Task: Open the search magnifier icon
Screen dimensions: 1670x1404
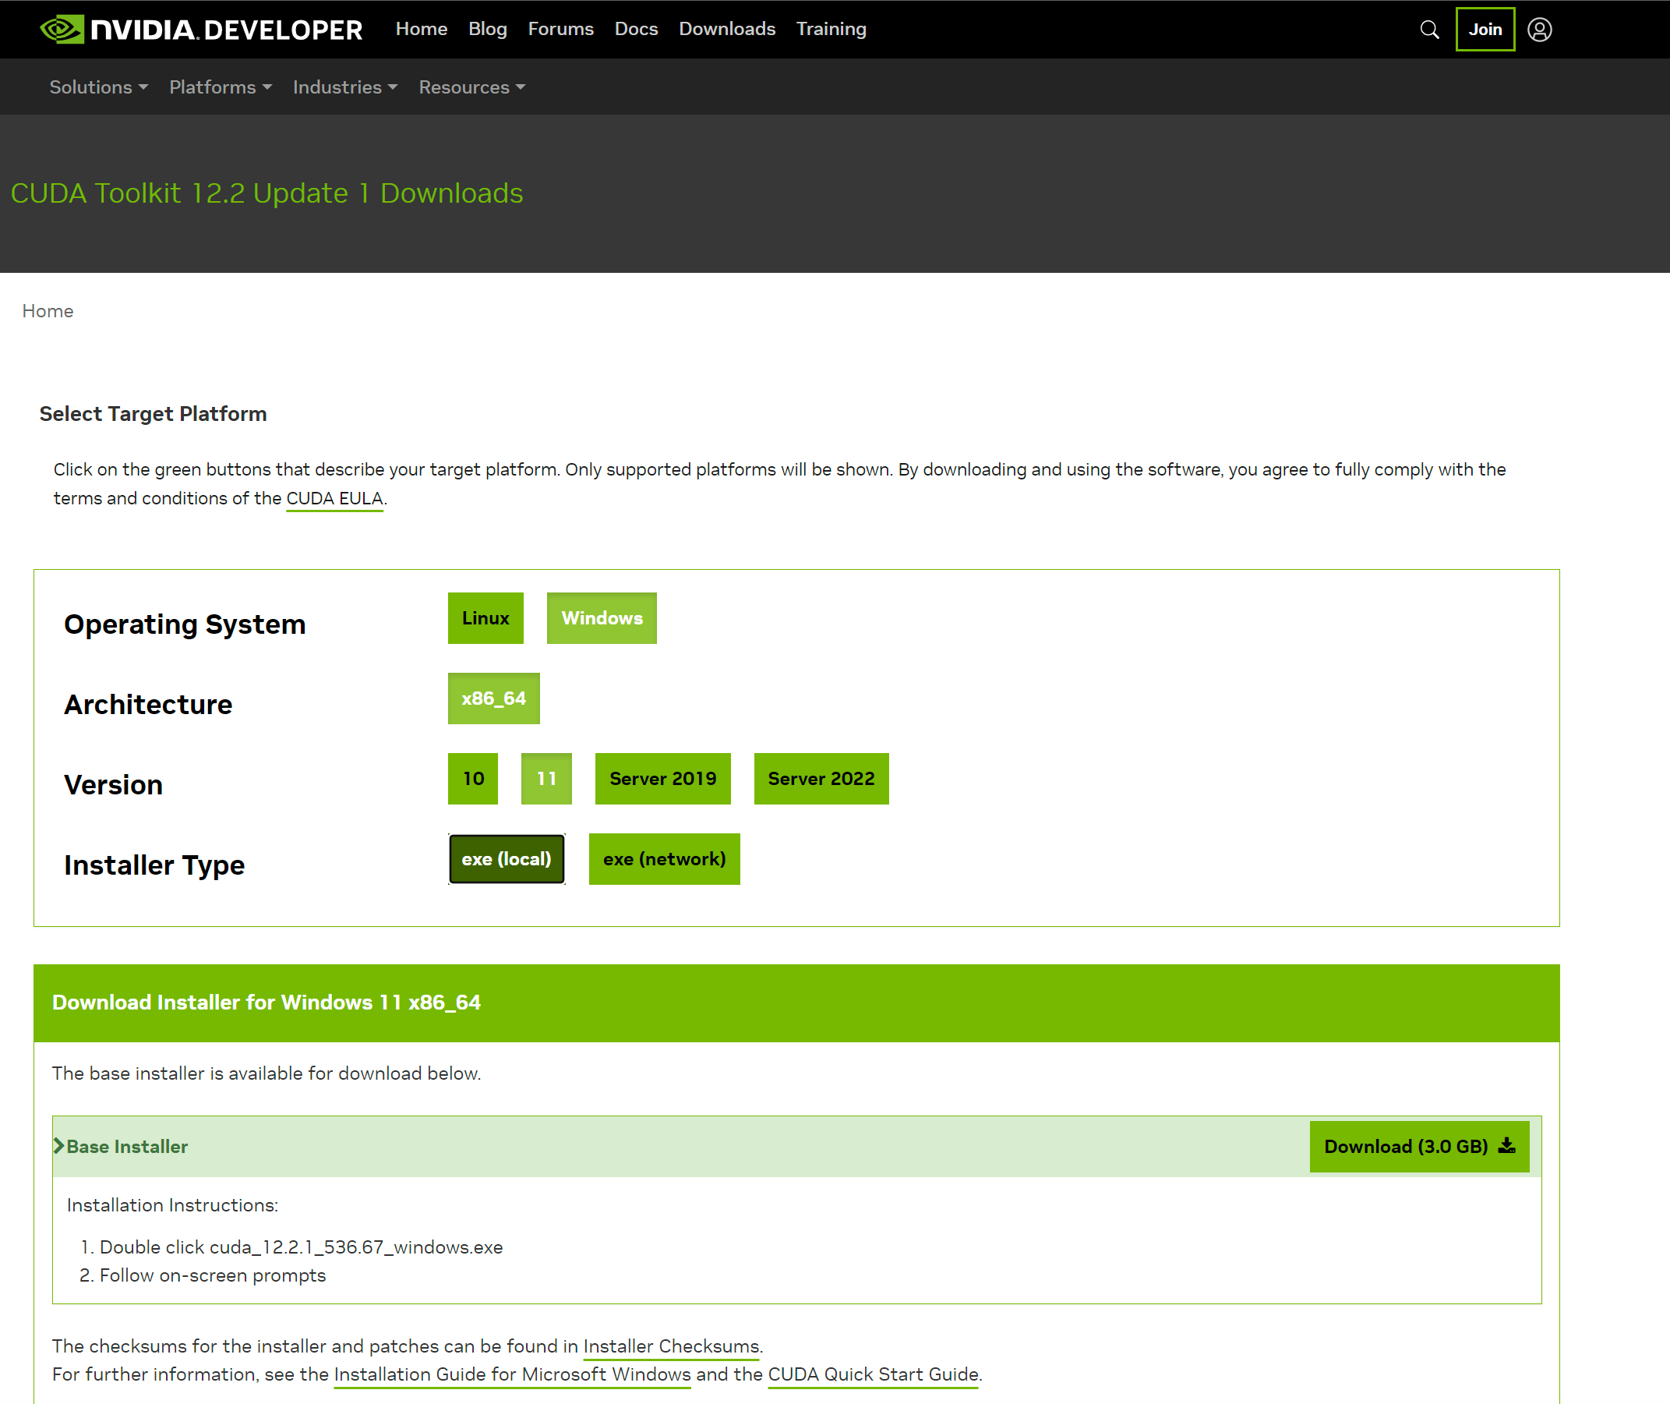Action: [1429, 30]
